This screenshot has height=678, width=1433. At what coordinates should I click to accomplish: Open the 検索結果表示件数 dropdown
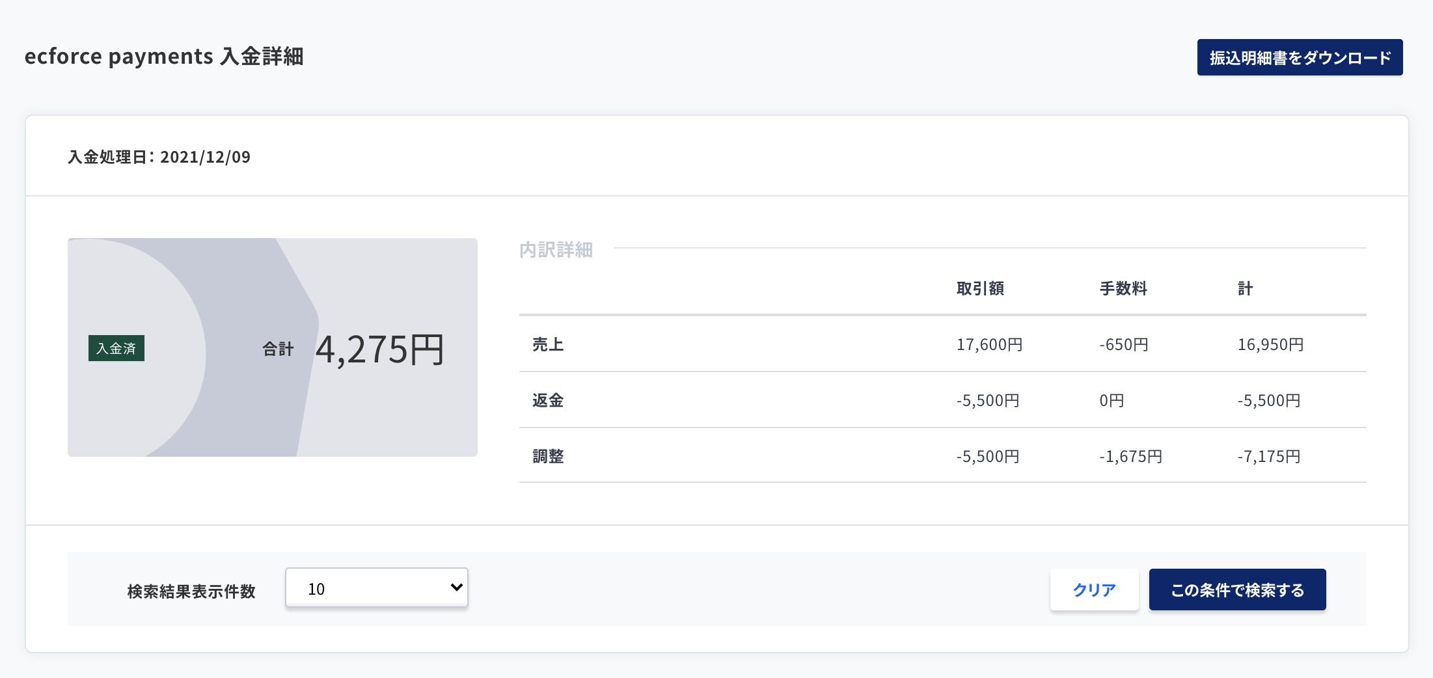tap(377, 588)
